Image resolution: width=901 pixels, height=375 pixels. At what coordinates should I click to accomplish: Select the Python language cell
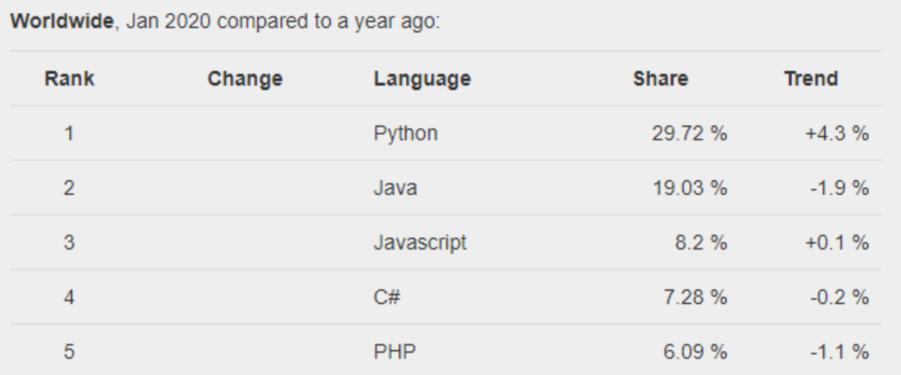pos(405,133)
